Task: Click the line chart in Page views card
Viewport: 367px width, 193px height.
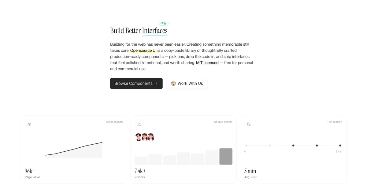Action: click(x=74, y=150)
